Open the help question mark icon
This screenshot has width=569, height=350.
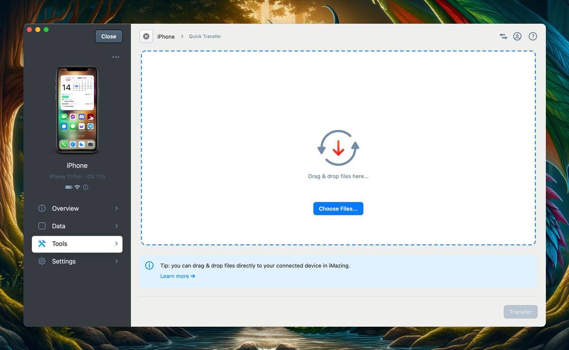pyautogui.click(x=533, y=37)
